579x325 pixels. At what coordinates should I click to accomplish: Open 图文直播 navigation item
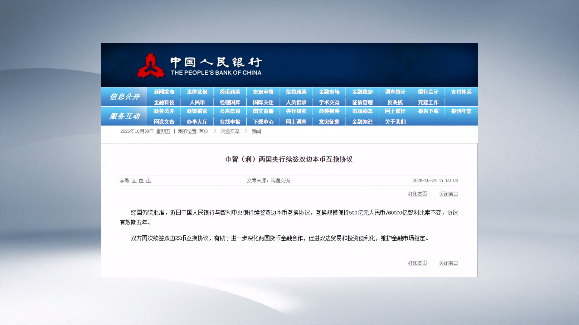tap(263, 111)
